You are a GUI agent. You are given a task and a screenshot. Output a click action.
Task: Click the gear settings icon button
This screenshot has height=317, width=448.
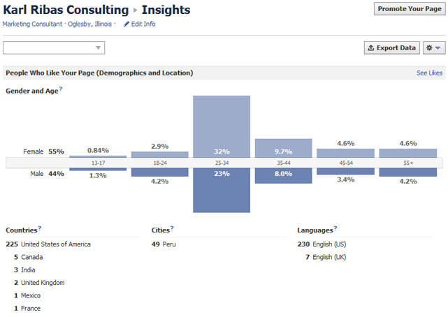coord(434,48)
